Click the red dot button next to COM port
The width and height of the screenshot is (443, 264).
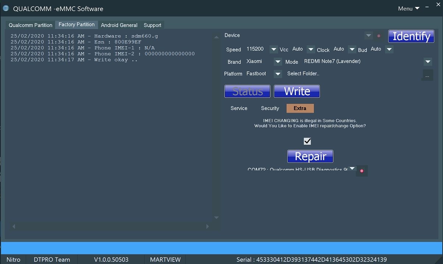(362, 171)
